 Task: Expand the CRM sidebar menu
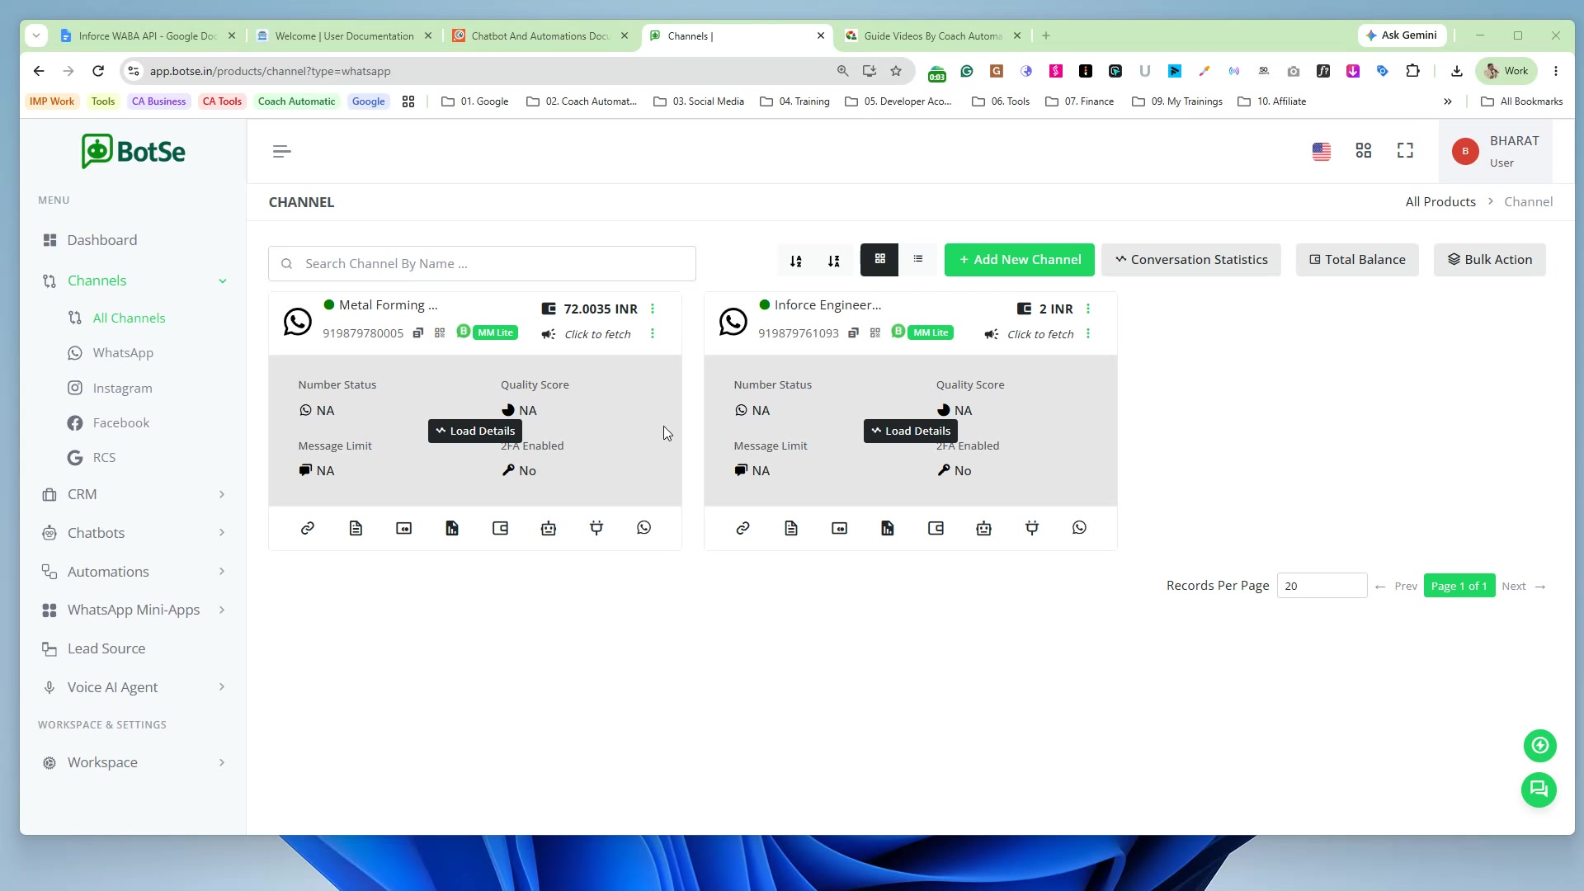coord(133,494)
